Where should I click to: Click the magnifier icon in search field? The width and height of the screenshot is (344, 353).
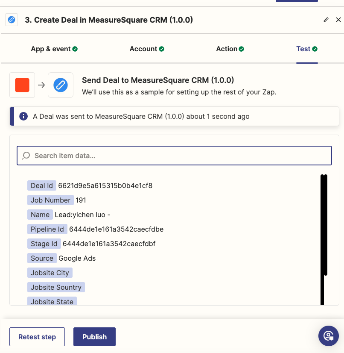(26, 156)
